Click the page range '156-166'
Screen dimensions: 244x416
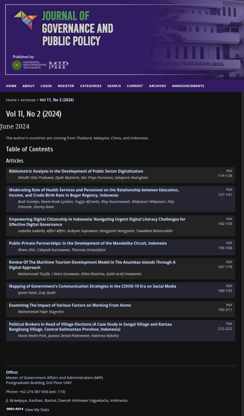point(225,248)
